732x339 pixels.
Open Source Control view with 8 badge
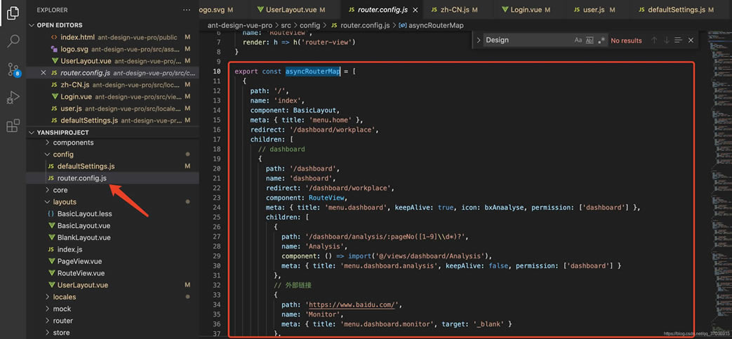(x=13, y=69)
